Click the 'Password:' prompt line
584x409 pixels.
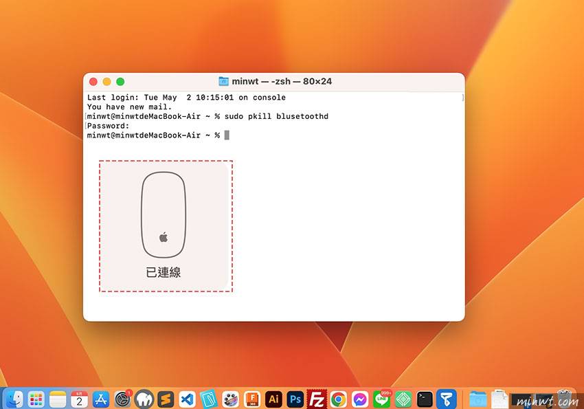[x=108, y=126]
